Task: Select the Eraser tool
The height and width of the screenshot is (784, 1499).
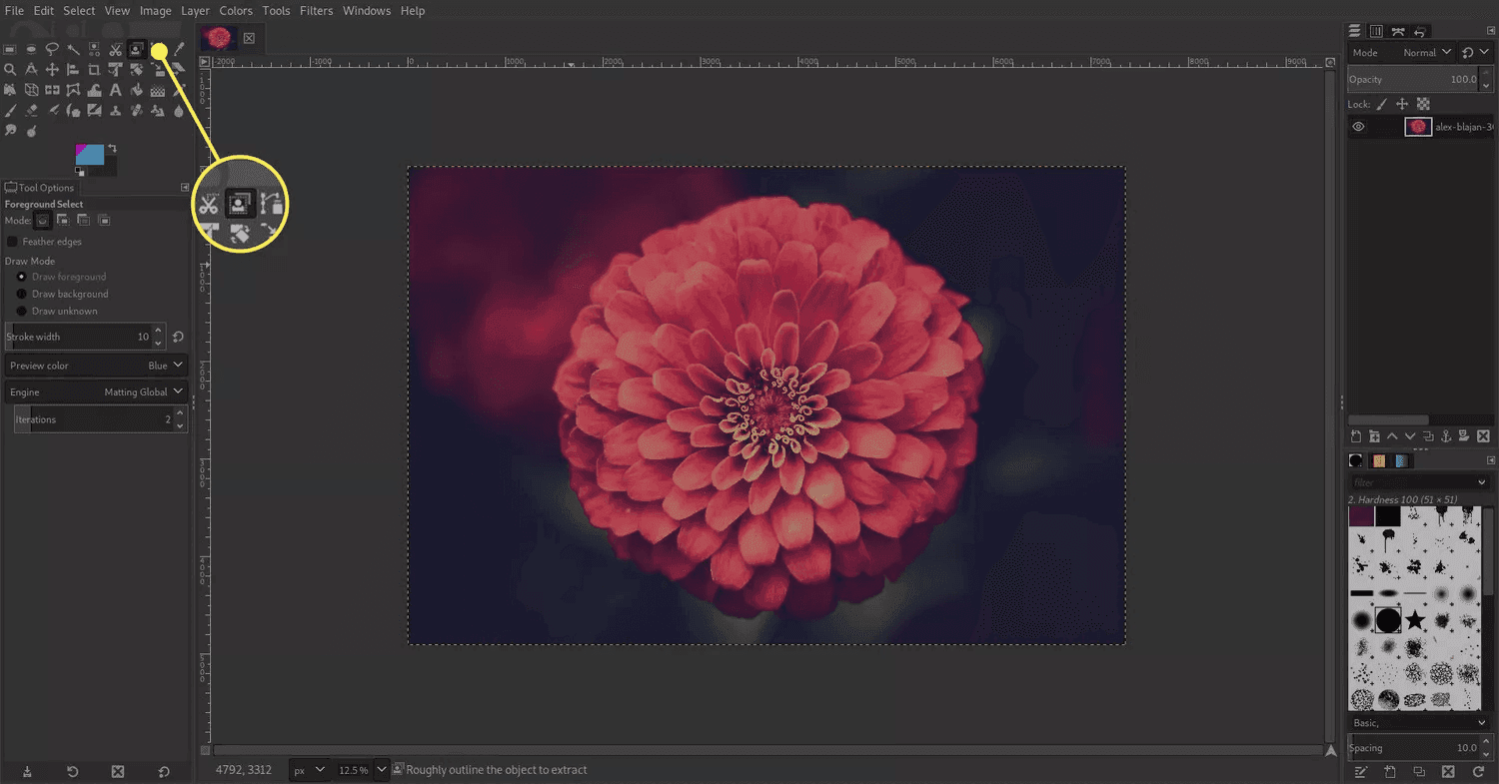Action: pos(31,111)
